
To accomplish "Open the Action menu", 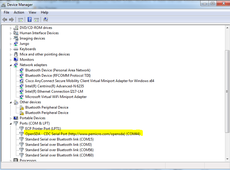I will click(19, 12).
